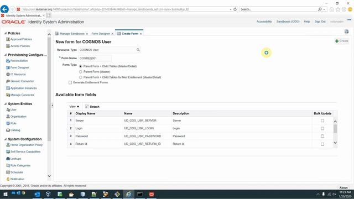Open IT Resource in sidebar
Image resolution: width=354 pixels, height=199 pixels.
click(x=18, y=75)
